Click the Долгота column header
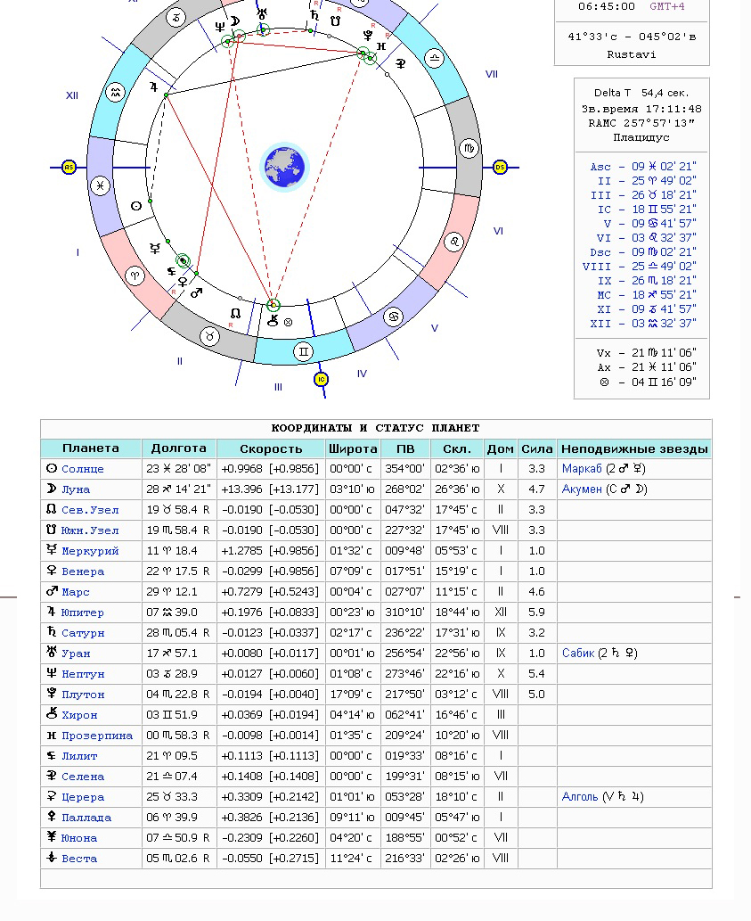Viewport: 751px width, 921px height. (x=179, y=448)
